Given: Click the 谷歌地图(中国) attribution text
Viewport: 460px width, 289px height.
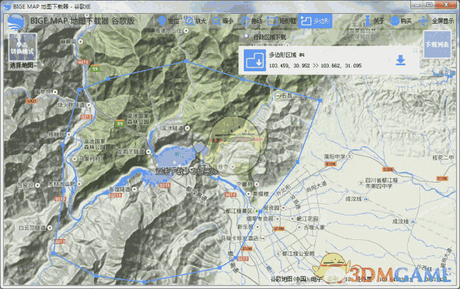Looking at the screenshot, I should pos(289,279).
